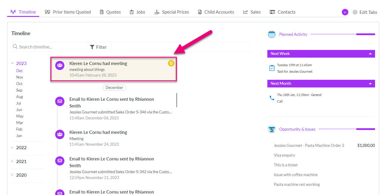Select the envelope icon on the December 06 email
This screenshot has height=195, width=381.
(x=60, y=101)
